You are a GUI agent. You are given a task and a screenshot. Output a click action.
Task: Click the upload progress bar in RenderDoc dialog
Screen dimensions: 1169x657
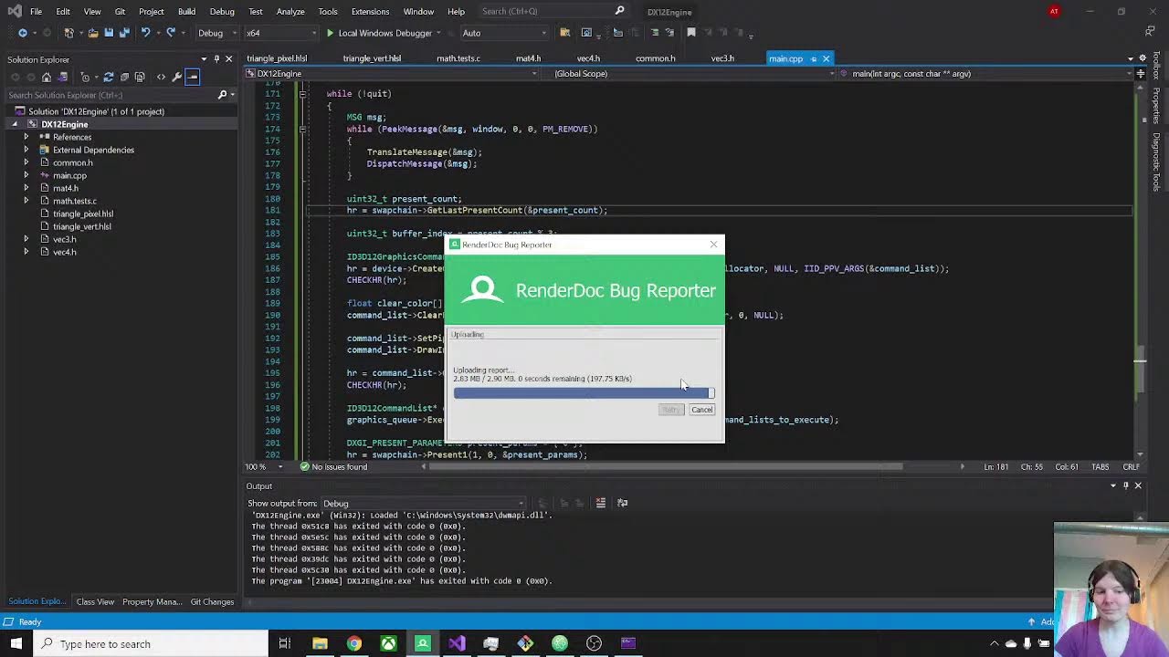point(584,392)
